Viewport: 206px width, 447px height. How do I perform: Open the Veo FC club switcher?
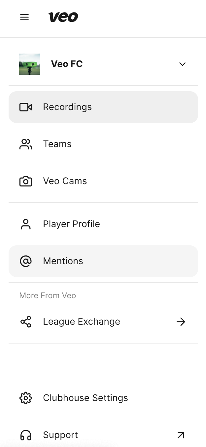(x=103, y=64)
